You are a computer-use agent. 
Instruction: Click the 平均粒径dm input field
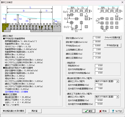pyautogui.click(x=97, y=46)
